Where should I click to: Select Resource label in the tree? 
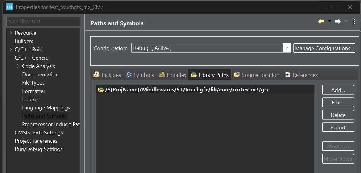click(x=25, y=33)
